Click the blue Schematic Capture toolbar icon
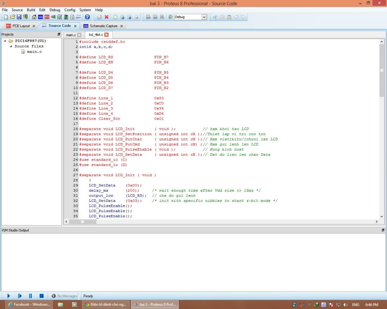The width and height of the screenshot is (387, 309). point(40,17)
